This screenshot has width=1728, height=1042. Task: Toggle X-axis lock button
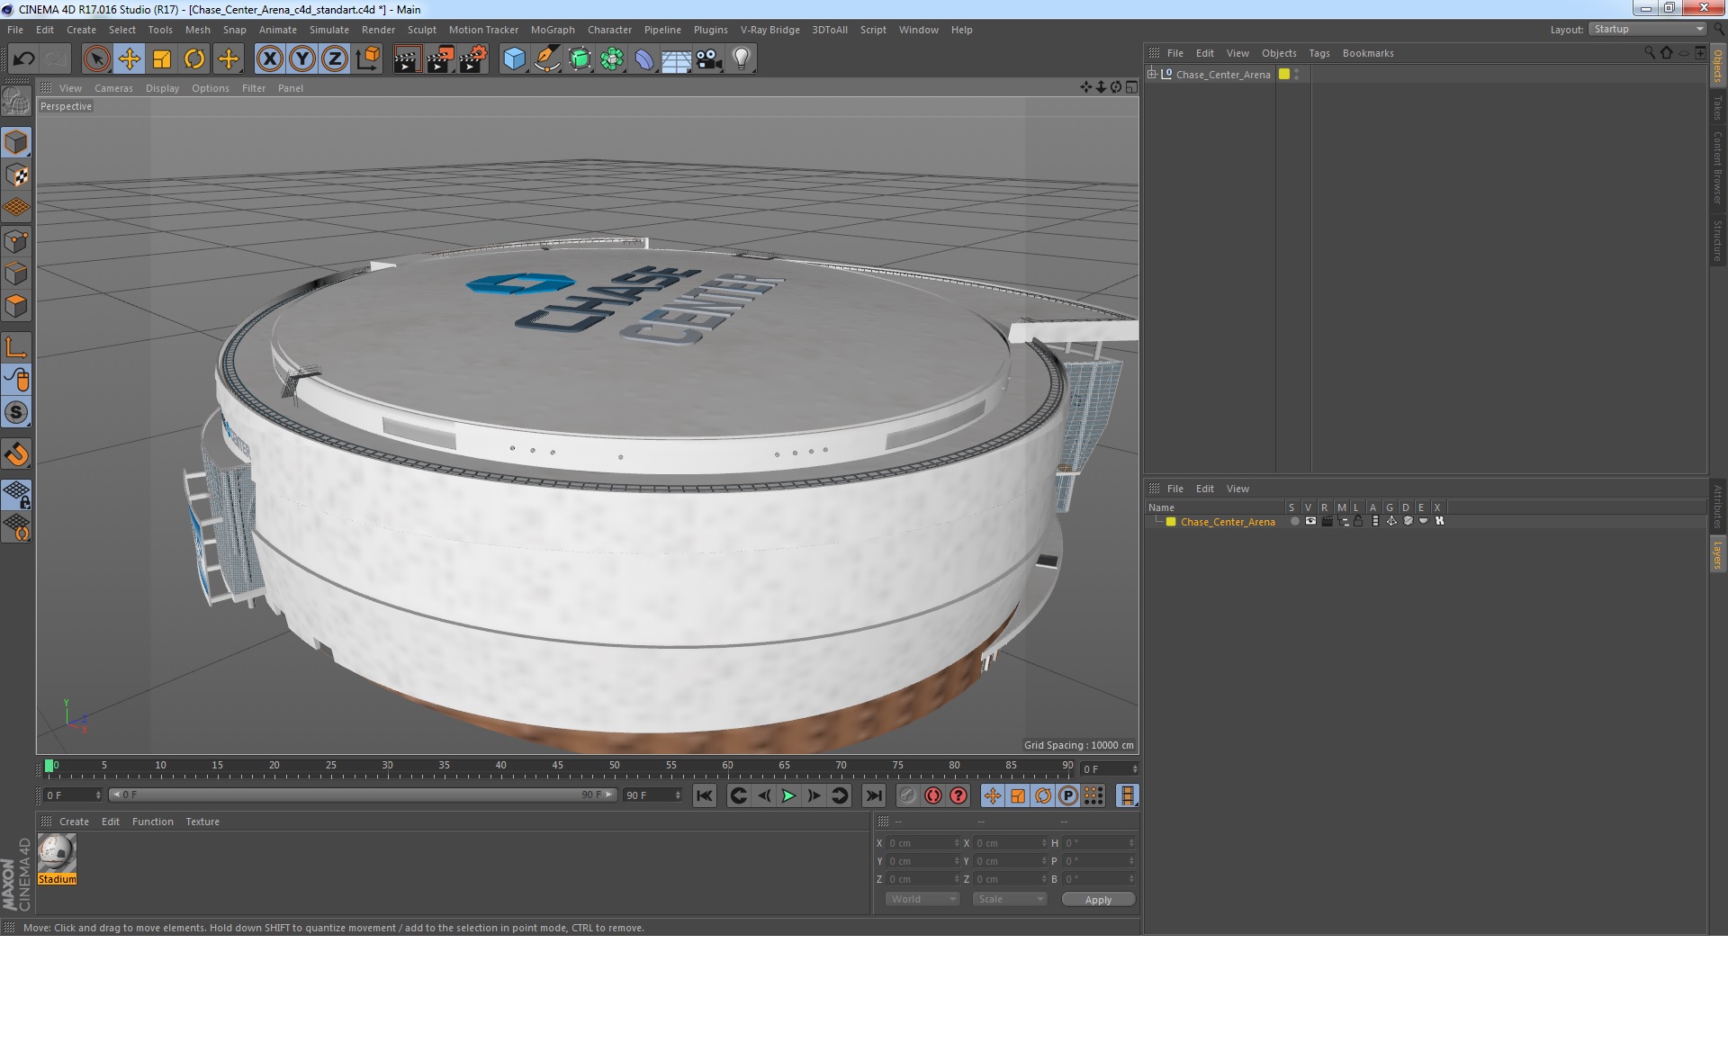pyautogui.click(x=269, y=59)
